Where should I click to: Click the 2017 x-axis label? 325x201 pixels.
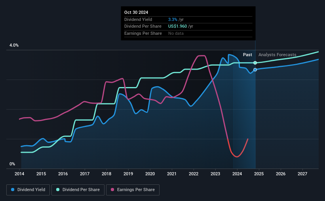[x=85, y=174]
